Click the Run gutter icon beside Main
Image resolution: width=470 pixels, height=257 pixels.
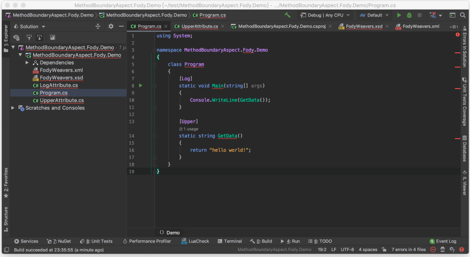[x=140, y=86]
